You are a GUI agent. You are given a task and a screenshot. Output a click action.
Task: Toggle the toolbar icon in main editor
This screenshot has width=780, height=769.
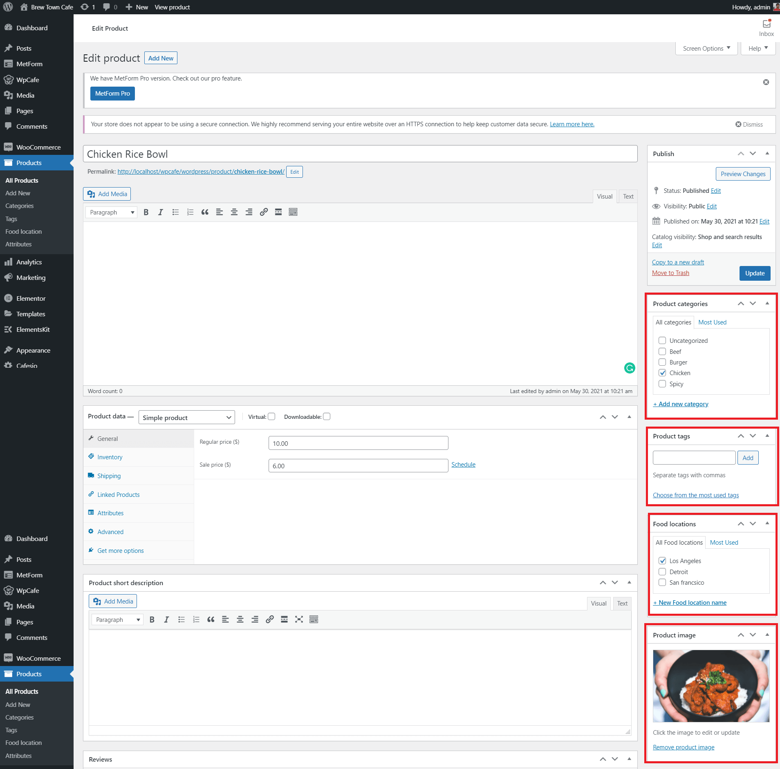point(293,212)
